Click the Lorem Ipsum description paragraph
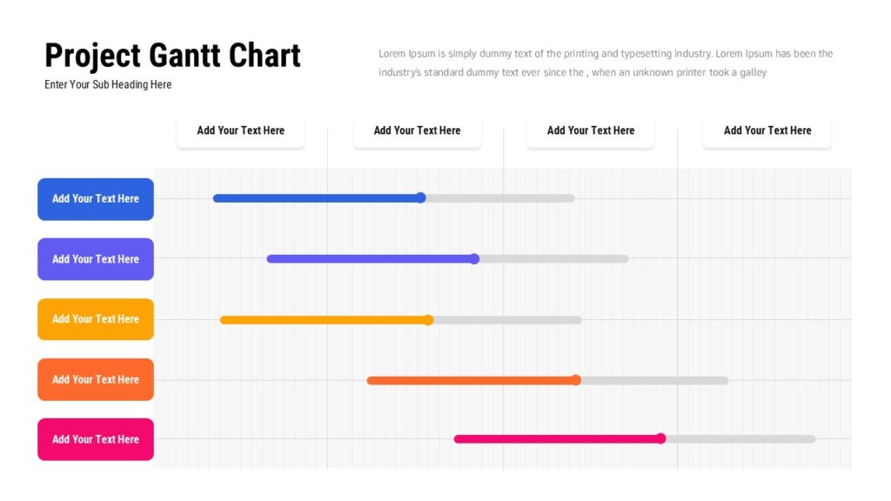The width and height of the screenshot is (891, 501). (x=606, y=63)
